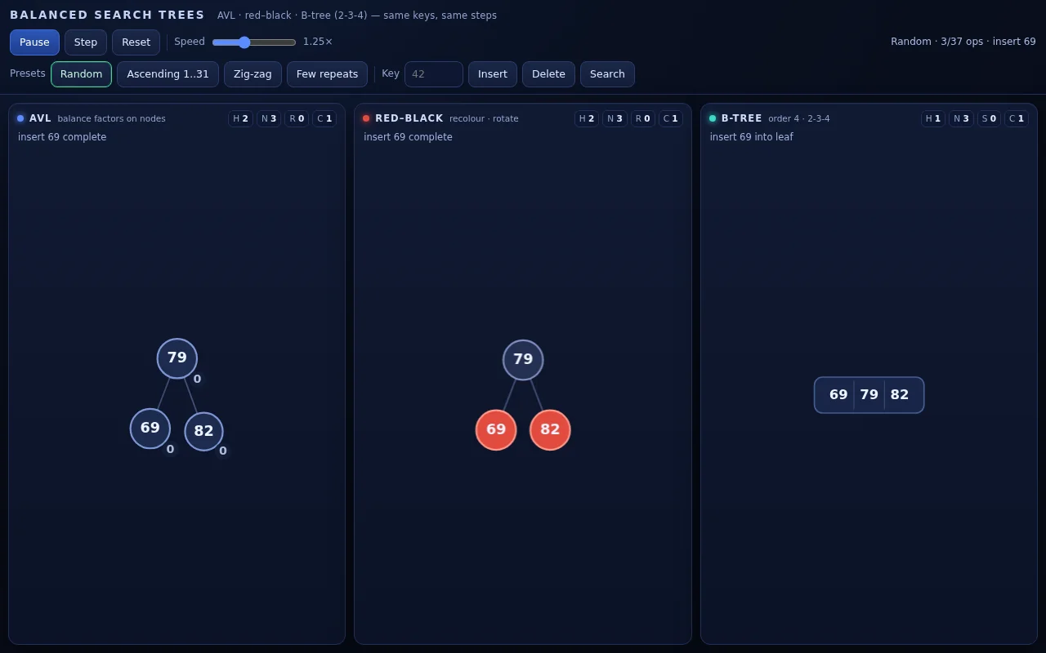The height and width of the screenshot is (653, 1046).
Task: Click red node 69 in red-black tree
Action: click(496, 430)
